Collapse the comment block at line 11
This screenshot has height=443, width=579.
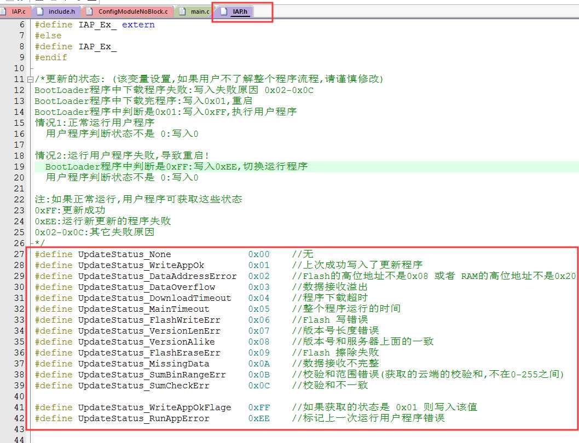(30, 79)
